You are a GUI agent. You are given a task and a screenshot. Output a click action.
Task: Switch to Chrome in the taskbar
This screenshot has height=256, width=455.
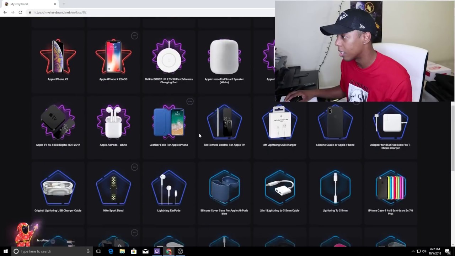169,251
